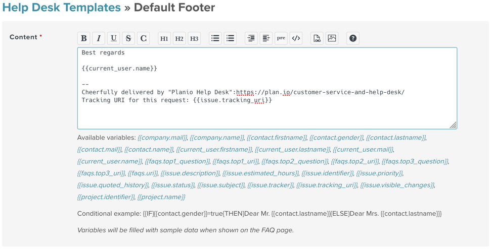The image size is (493, 249).
Task: Insert the {{company.name}} variable
Action: 217,138
